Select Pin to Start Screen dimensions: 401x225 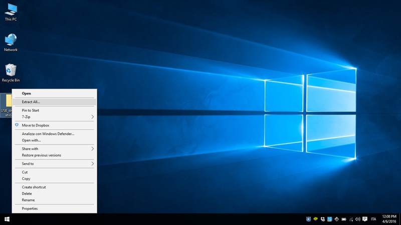click(55, 110)
